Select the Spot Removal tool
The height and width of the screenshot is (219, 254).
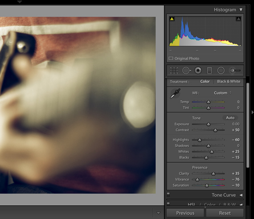[186, 70]
